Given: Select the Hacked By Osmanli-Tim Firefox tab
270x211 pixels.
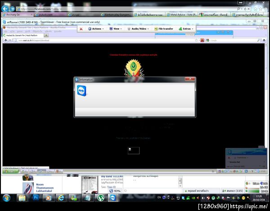Looking at the screenshot, I should click(x=23, y=35).
